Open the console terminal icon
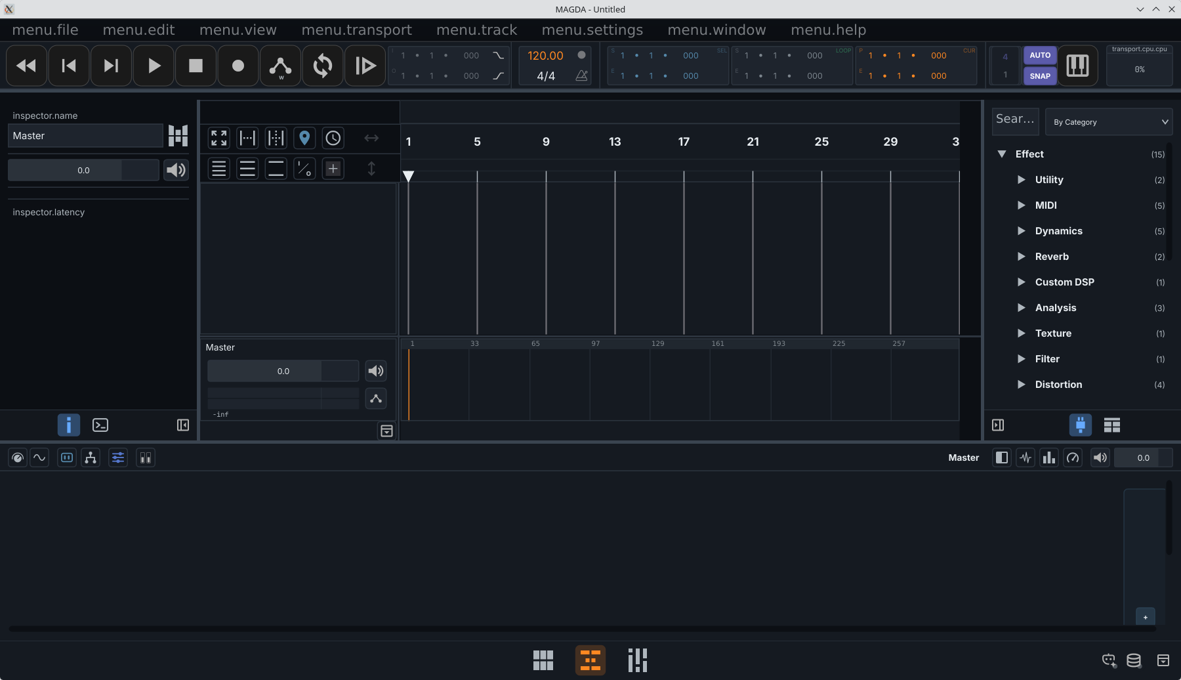Image resolution: width=1181 pixels, height=680 pixels. pyautogui.click(x=100, y=425)
